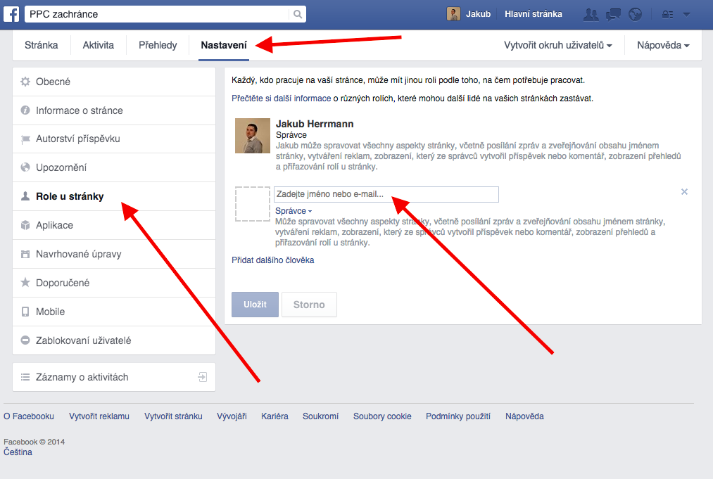Click Jakub Herrmann's profile photo thumbnail
The image size is (713, 479).
click(253, 136)
